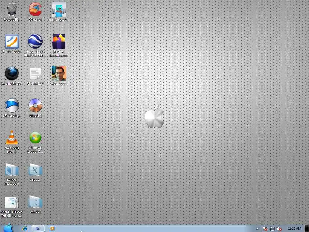Image resolution: width=309 pixels, height=232 pixels.
Task: Select the sweeney.exe icon
Action: coord(59,76)
